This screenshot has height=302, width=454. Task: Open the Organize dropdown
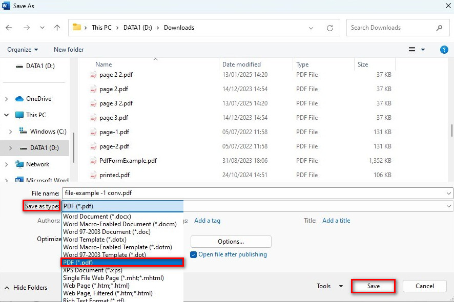(x=22, y=50)
